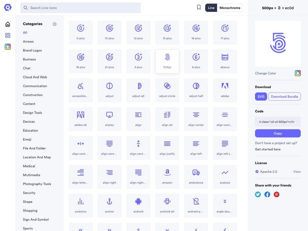Viewport: 308px width, 231px height.
Task: Select the All category
Action: coord(25,33)
